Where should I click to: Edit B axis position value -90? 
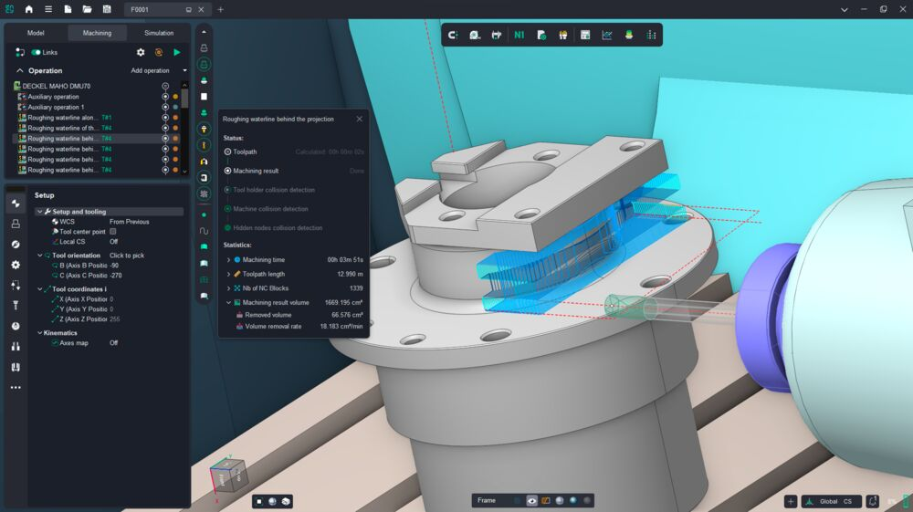pos(114,266)
